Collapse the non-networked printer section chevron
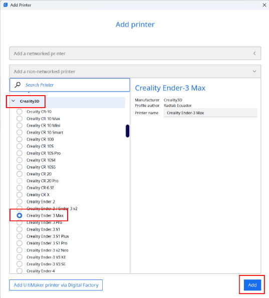This screenshot has width=269, height=298. [x=254, y=71]
